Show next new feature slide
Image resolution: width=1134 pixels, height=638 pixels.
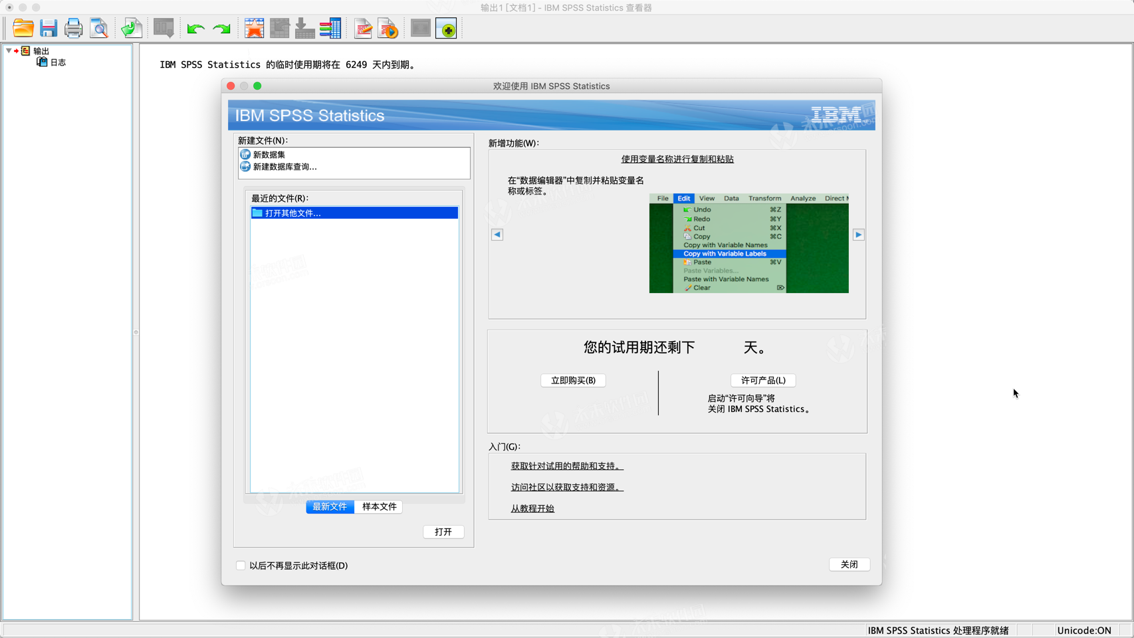(859, 235)
